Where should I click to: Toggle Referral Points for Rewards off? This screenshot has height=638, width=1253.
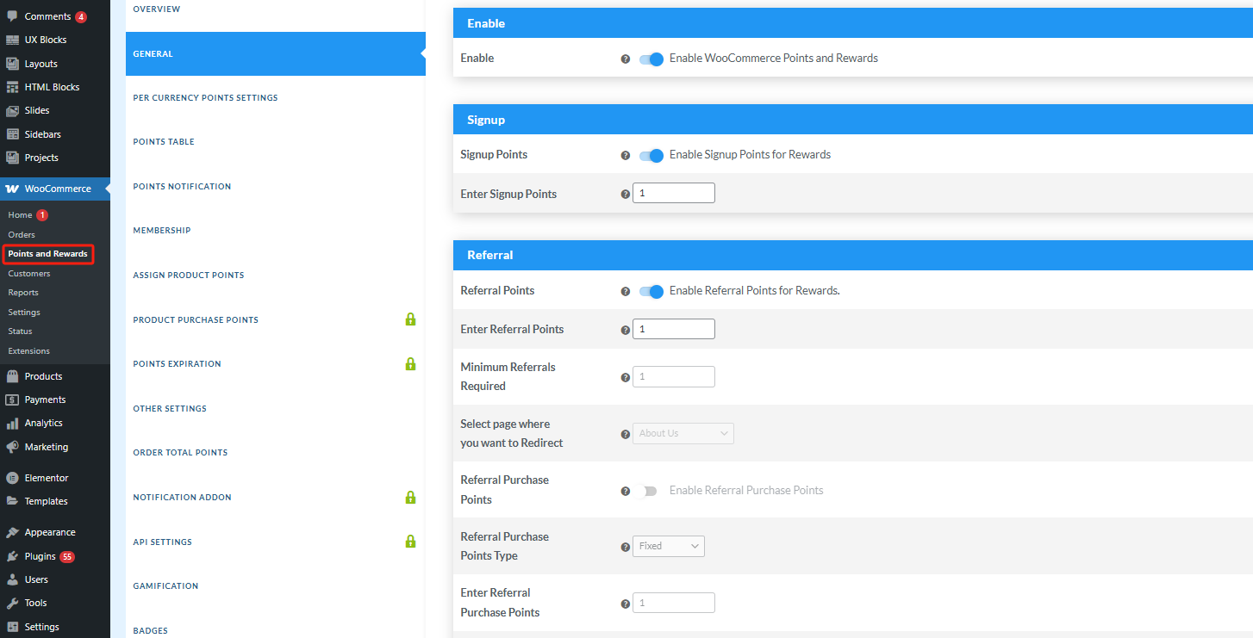tap(651, 291)
